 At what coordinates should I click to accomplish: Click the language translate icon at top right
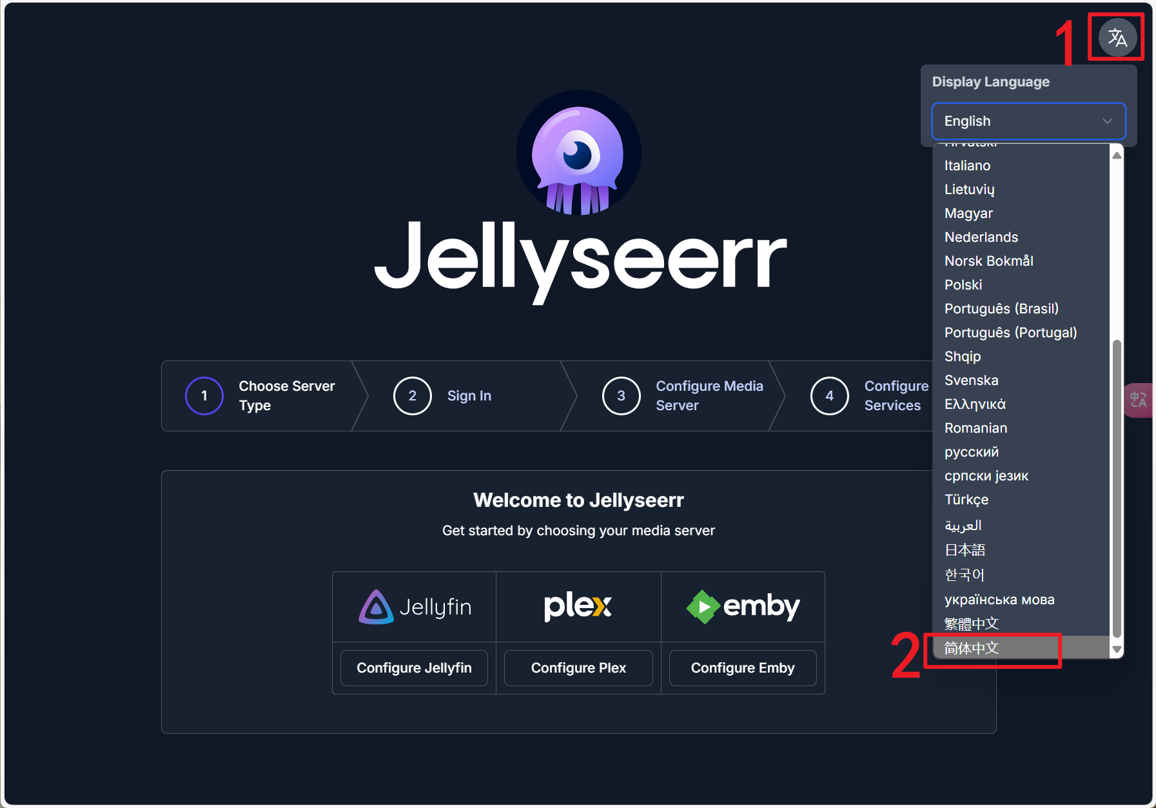(1117, 37)
